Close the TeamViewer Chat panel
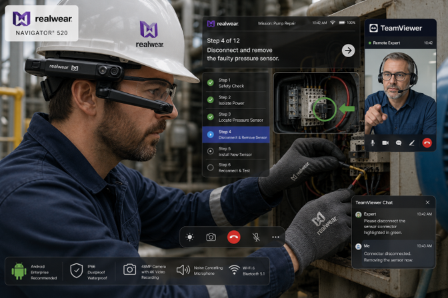Screen dimensions: 448x298 (427, 202)
